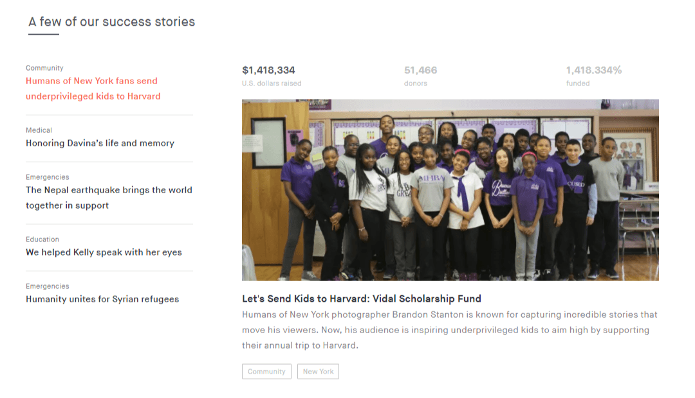Open We helped Kelly speak with her eyes

click(x=104, y=252)
